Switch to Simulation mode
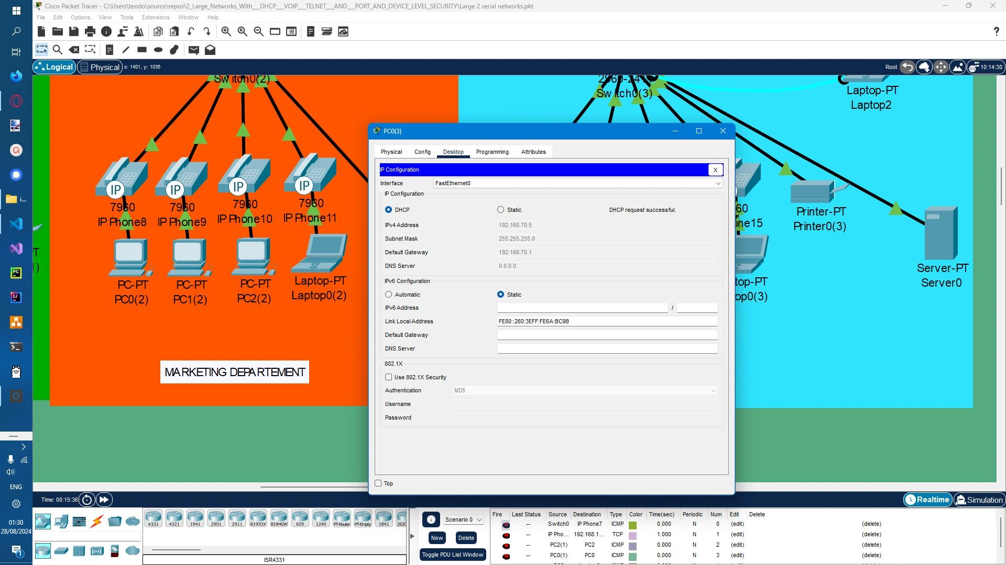 point(979,500)
